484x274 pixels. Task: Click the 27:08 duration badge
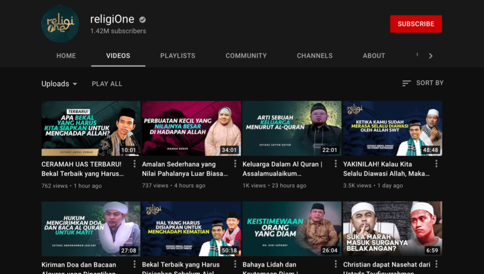[x=129, y=250]
